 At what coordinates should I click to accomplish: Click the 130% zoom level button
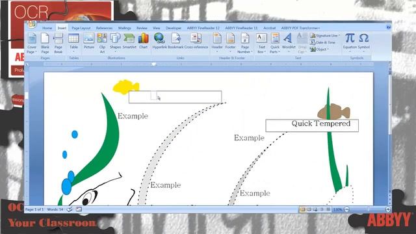click(337, 209)
